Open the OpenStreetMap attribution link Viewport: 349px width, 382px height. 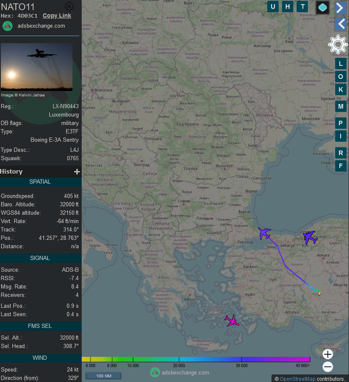pyautogui.click(x=297, y=379)
